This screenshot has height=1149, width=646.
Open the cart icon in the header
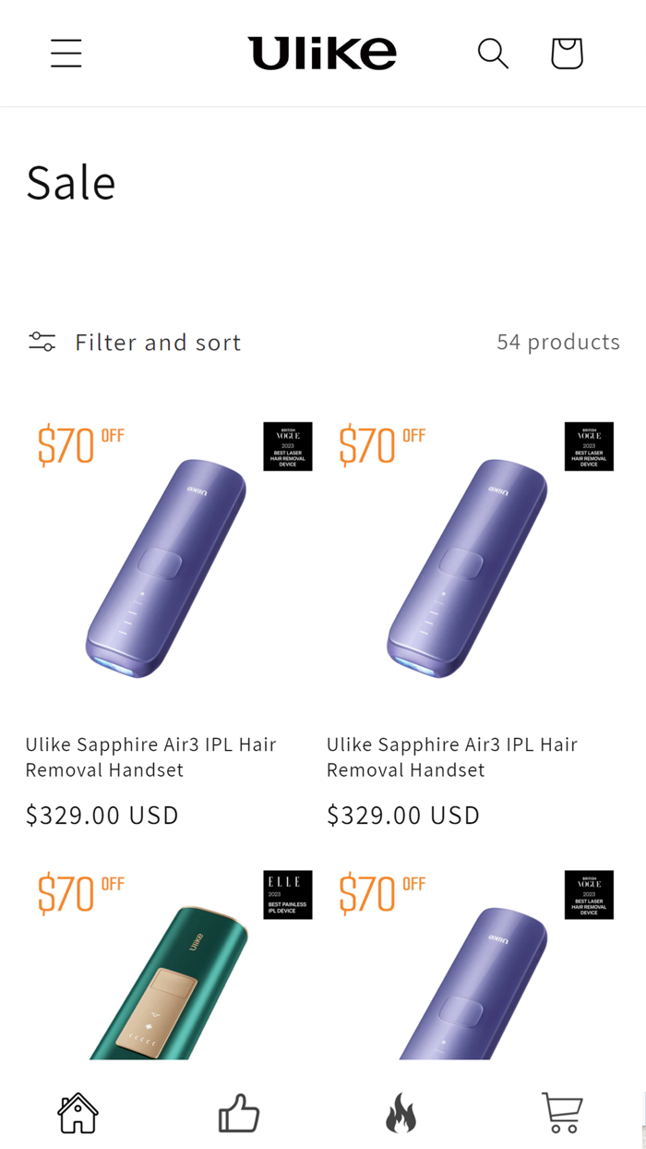566,53
